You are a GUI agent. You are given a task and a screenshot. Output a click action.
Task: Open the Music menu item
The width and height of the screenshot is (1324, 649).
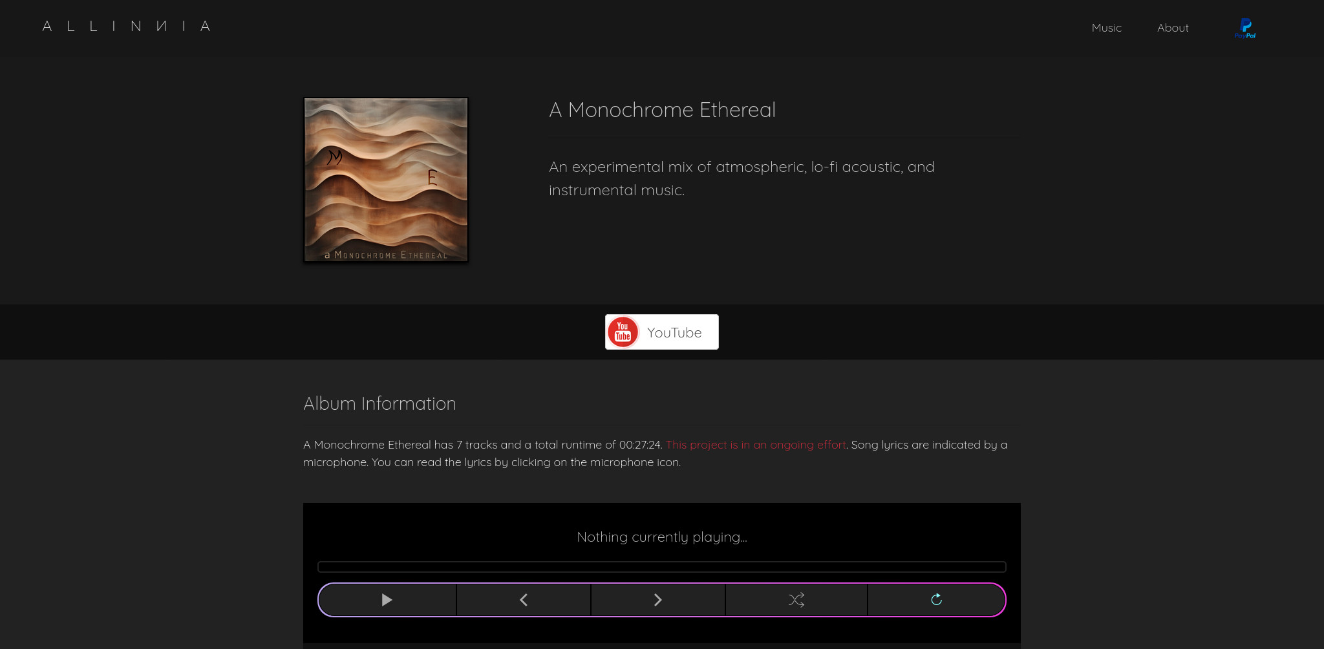click(x=1106, y=28)
